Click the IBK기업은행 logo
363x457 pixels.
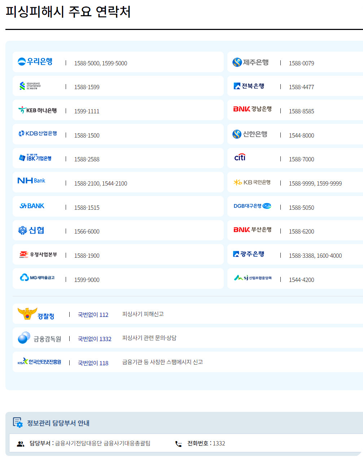pyautogui.click(x=35, y=157)
